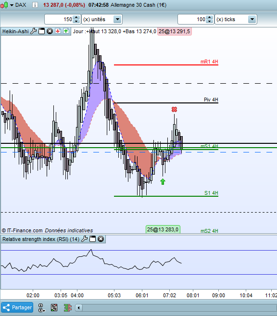Click the red down-arrow page icon
This screenshot has height=316, width=277.
tap(58, 31)
